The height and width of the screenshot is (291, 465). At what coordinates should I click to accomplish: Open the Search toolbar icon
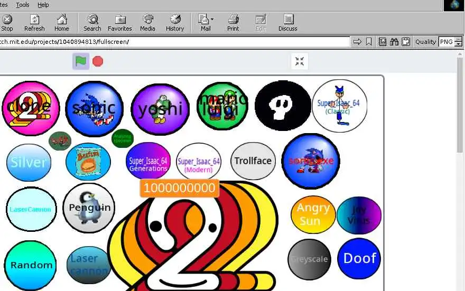click(92, 23)
